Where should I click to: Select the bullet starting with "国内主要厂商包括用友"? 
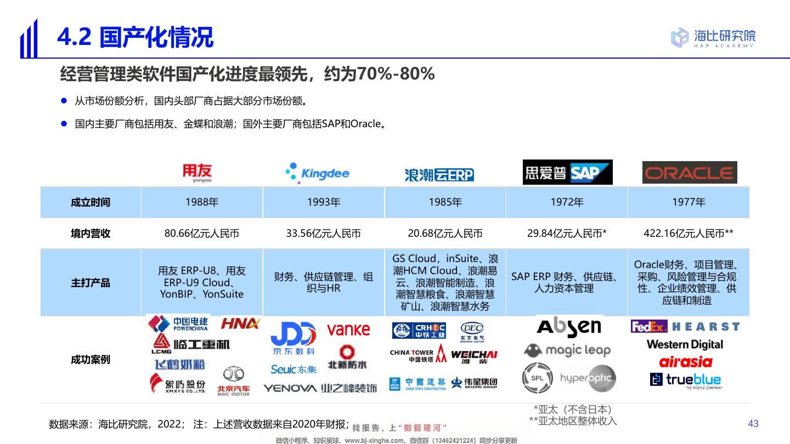231,124
